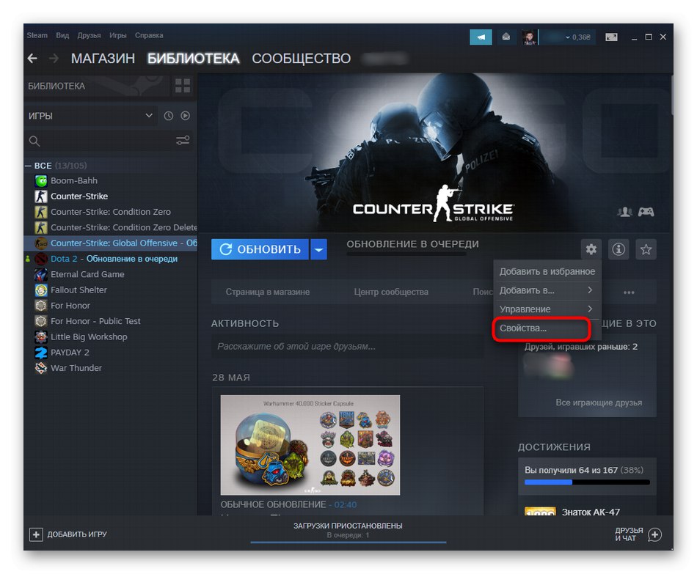Toggle ready-to-play filter icon

[x=186, y=116]
